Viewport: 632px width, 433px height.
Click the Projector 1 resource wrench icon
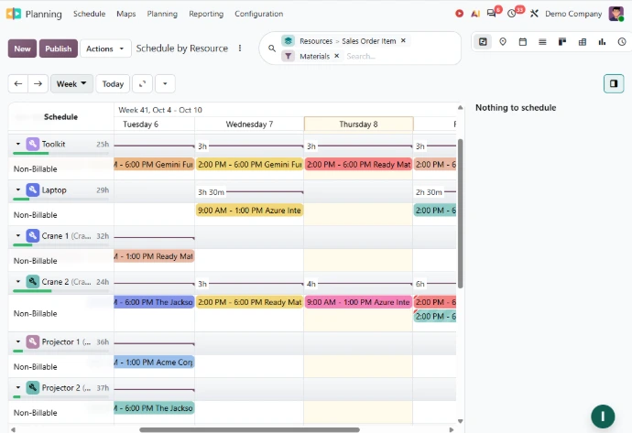(x=33, y=341)
